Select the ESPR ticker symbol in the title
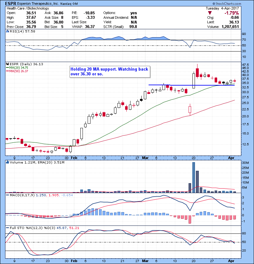Viewport: 254px width, 264px height. pos(11,3)
